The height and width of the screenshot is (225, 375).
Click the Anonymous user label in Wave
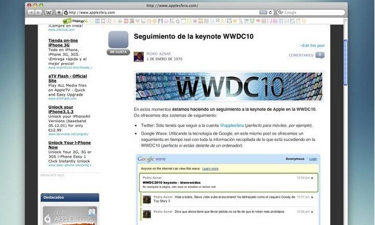pos(295,159)
